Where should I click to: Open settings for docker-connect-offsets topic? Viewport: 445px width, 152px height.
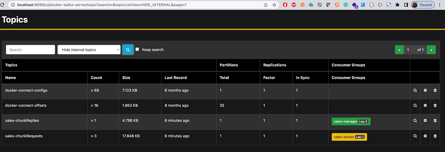pyautogui.click(x=425, y=105)
